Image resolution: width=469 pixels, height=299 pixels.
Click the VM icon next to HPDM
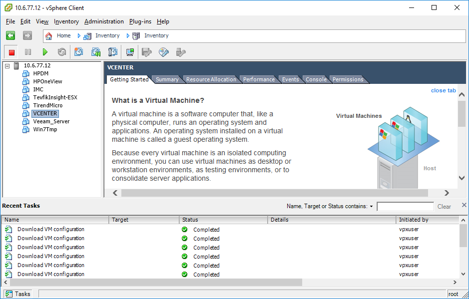click(26, 73)
